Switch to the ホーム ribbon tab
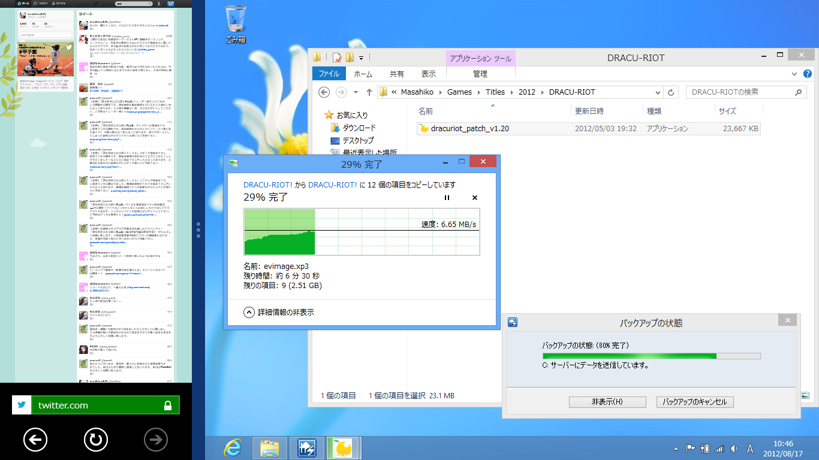Screen dimensions: 819x460 click(x=363, y=74)
